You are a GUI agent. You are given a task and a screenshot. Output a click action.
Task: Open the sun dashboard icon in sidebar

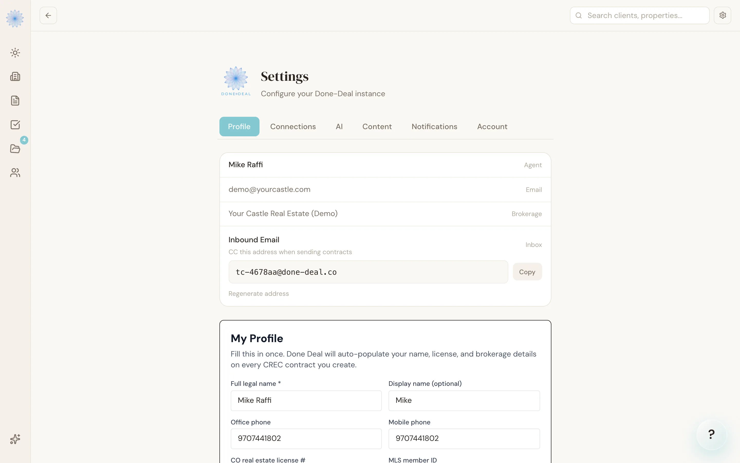click(x=15, y=53)
